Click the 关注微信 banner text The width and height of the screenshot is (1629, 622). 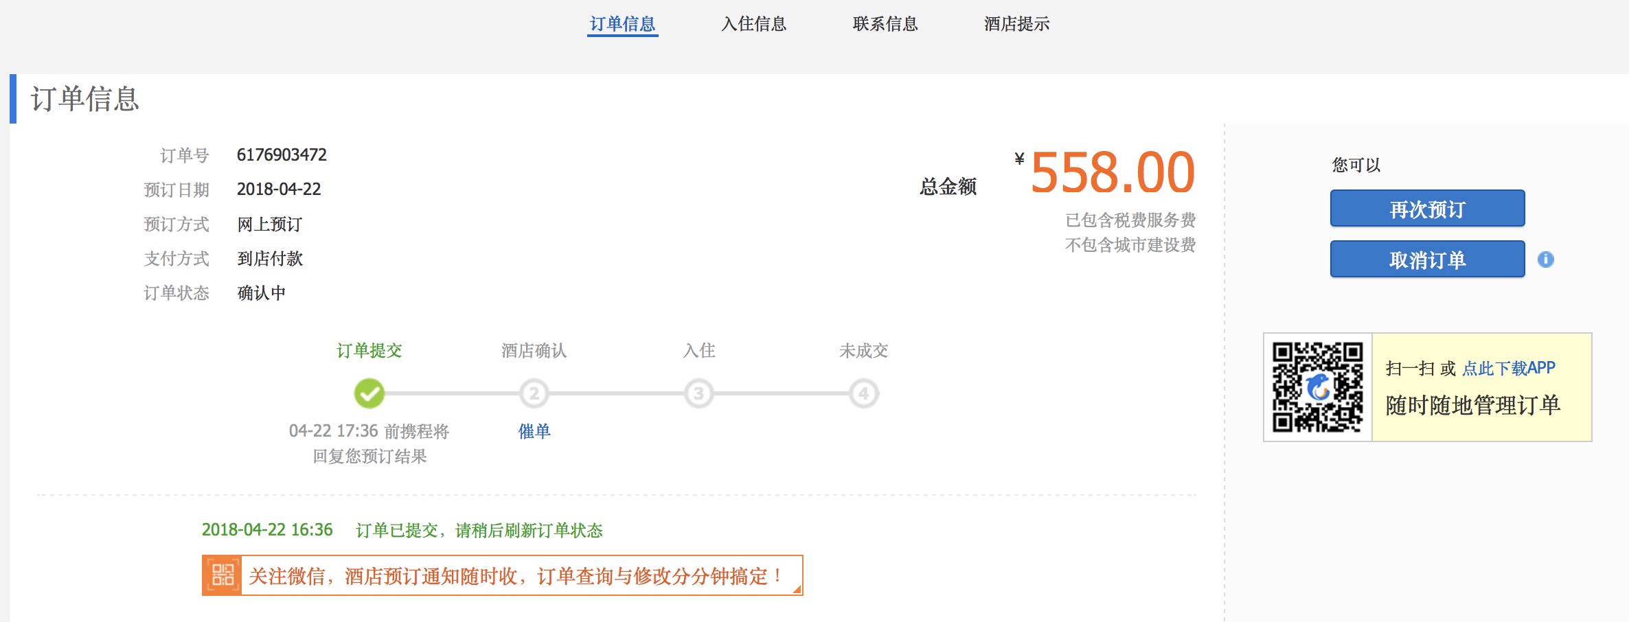point(515,576)
